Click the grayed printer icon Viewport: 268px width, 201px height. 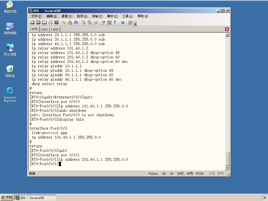(x=95, y=23)
